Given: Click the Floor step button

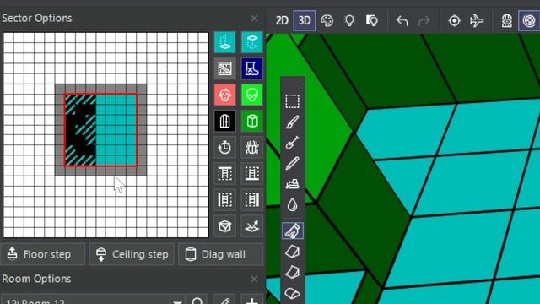Looking at the screenshot, I should [x=43, y=254].
